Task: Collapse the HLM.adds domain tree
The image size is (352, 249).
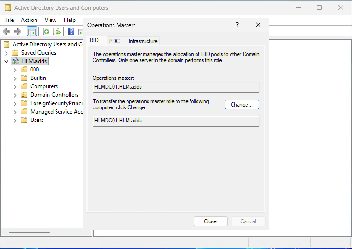Action: pos(6,61)
